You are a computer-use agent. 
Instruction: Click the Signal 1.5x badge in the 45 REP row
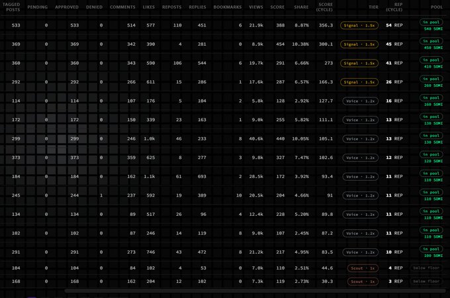point(359,44)
